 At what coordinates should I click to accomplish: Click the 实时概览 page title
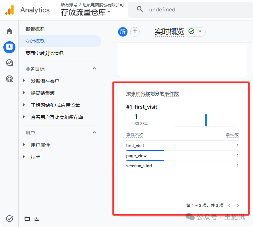tap(169, 31)
